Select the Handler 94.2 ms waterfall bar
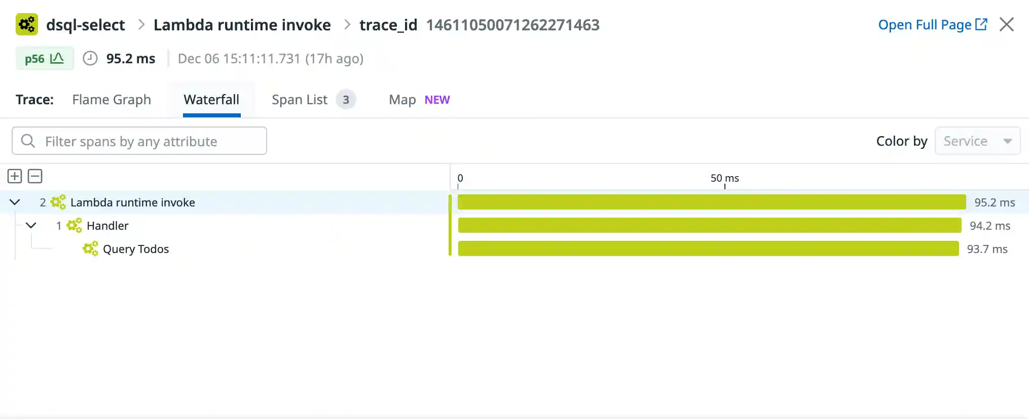Image resolution: width=1029 pixels, height=419 pixels. pyautogui.click(x=709, y=226)
